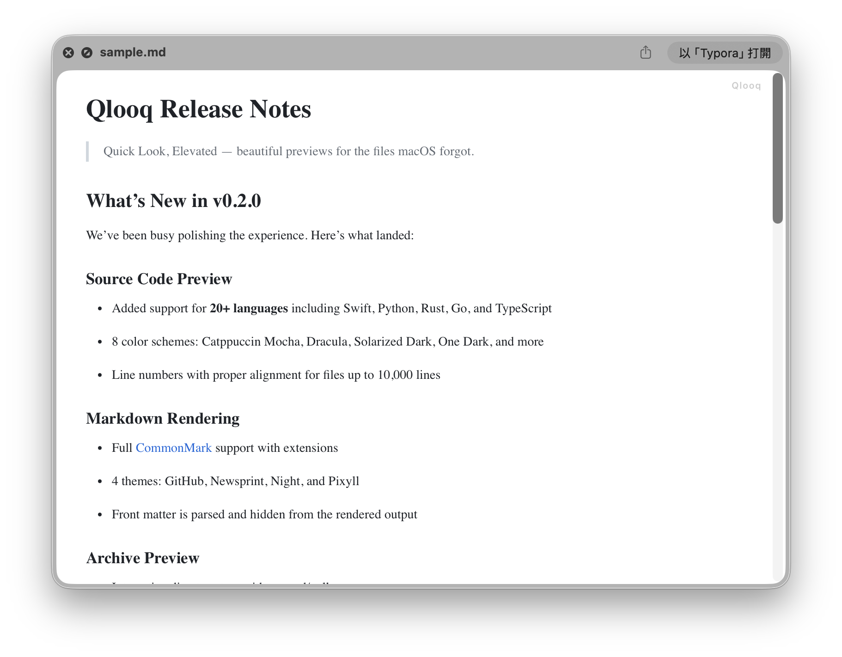Image resolution: width=842 pixels, height=657 pixels.
Task: Open the CommonMark hyperlink
Action: point(173,448)
